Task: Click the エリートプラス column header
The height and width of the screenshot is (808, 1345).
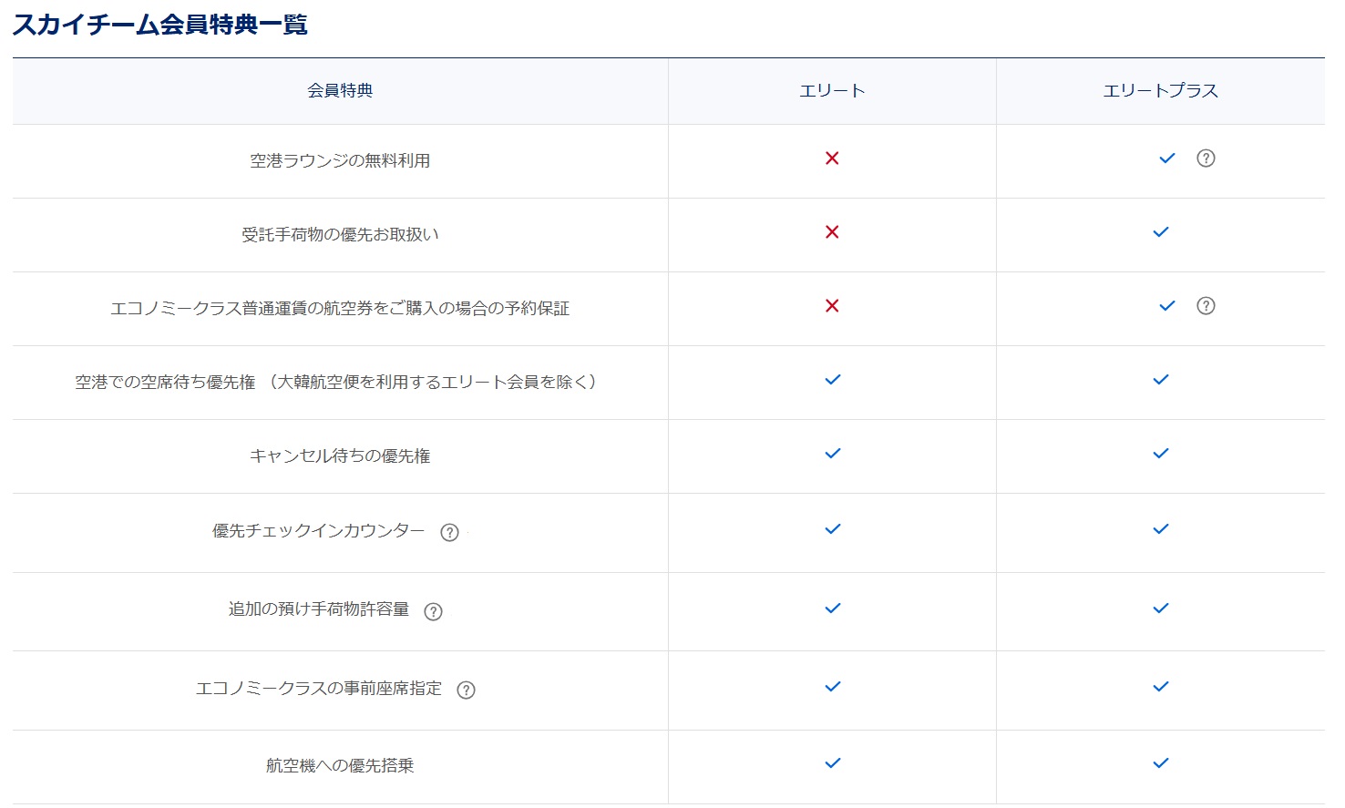Action: 1160,91
